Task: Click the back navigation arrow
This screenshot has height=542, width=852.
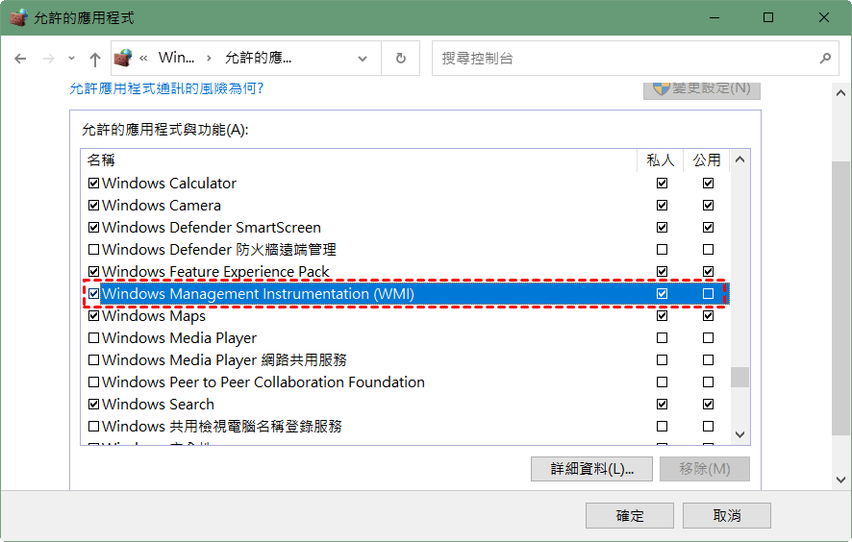Action: coord(20,59)
